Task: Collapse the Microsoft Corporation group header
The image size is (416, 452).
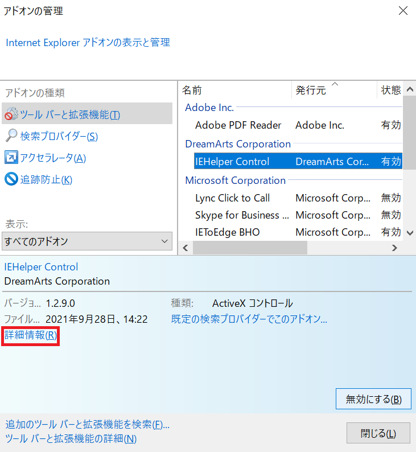Action: [235, 180]
